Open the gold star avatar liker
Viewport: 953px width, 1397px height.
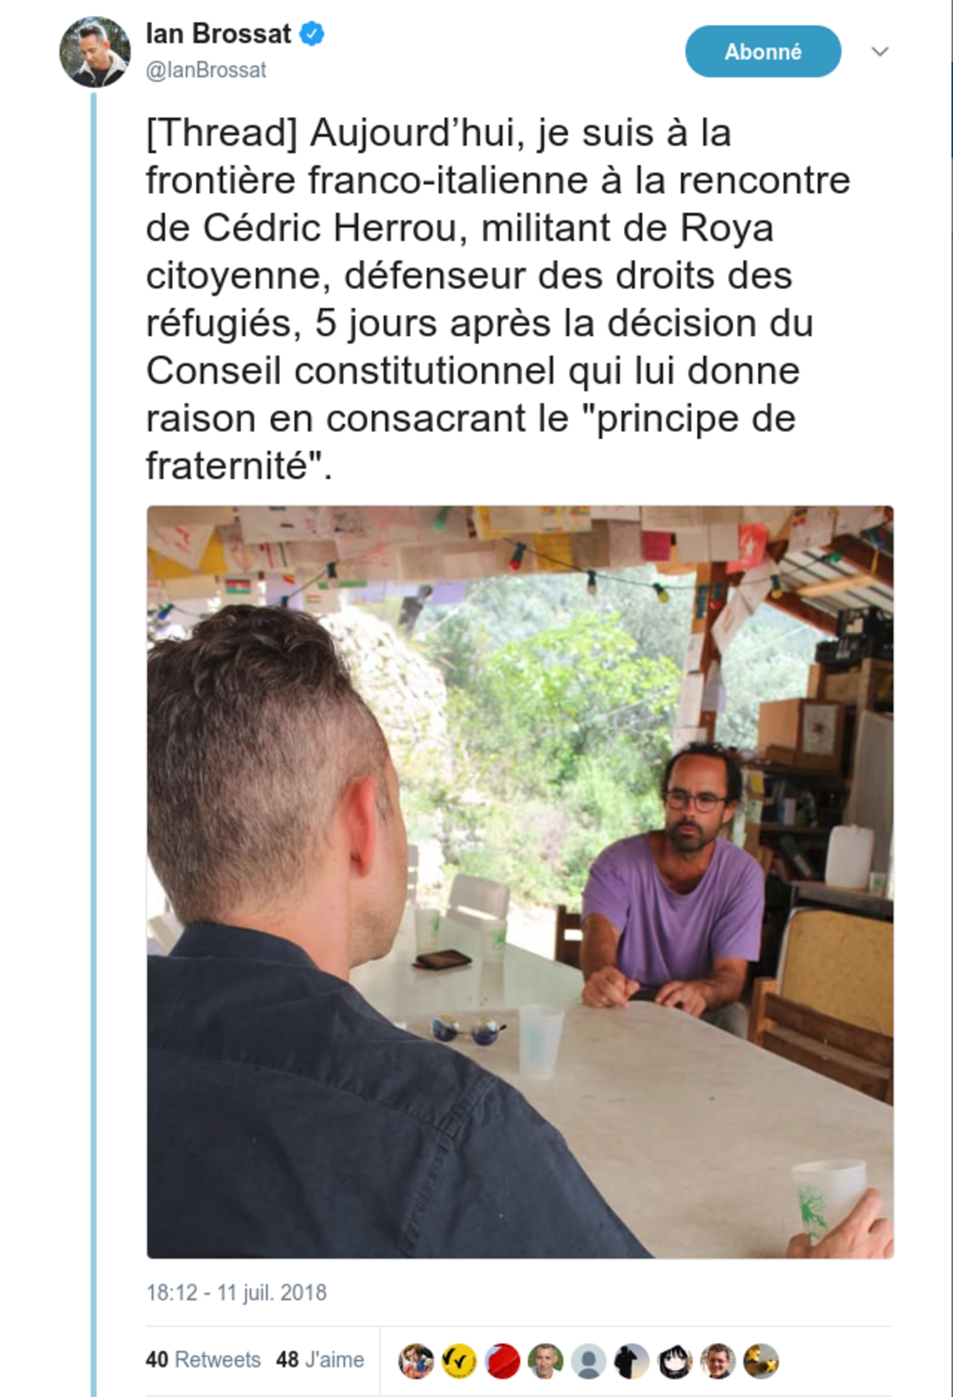[762, 1360]
